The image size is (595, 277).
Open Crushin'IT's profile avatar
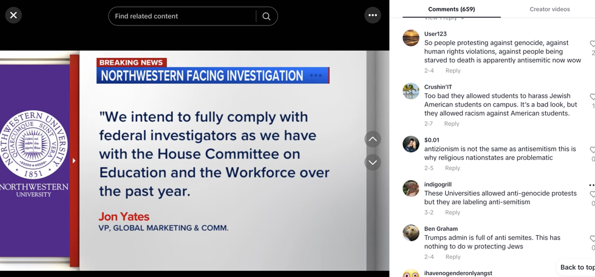(411, 91)
